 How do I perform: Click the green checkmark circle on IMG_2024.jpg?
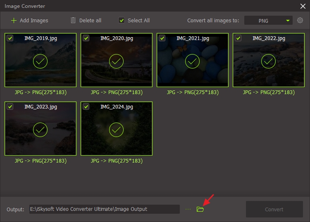tap(117, 130)
